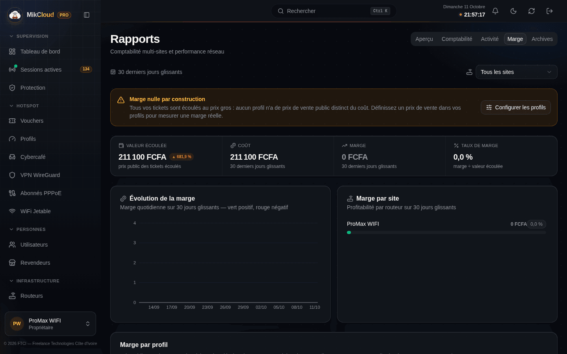567x354 pixels.
Task: Switch to Comptabilité tab
Action: (457, 39)
